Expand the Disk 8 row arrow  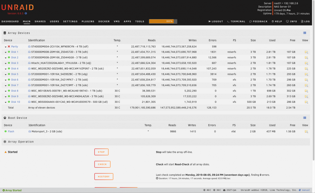6,91
